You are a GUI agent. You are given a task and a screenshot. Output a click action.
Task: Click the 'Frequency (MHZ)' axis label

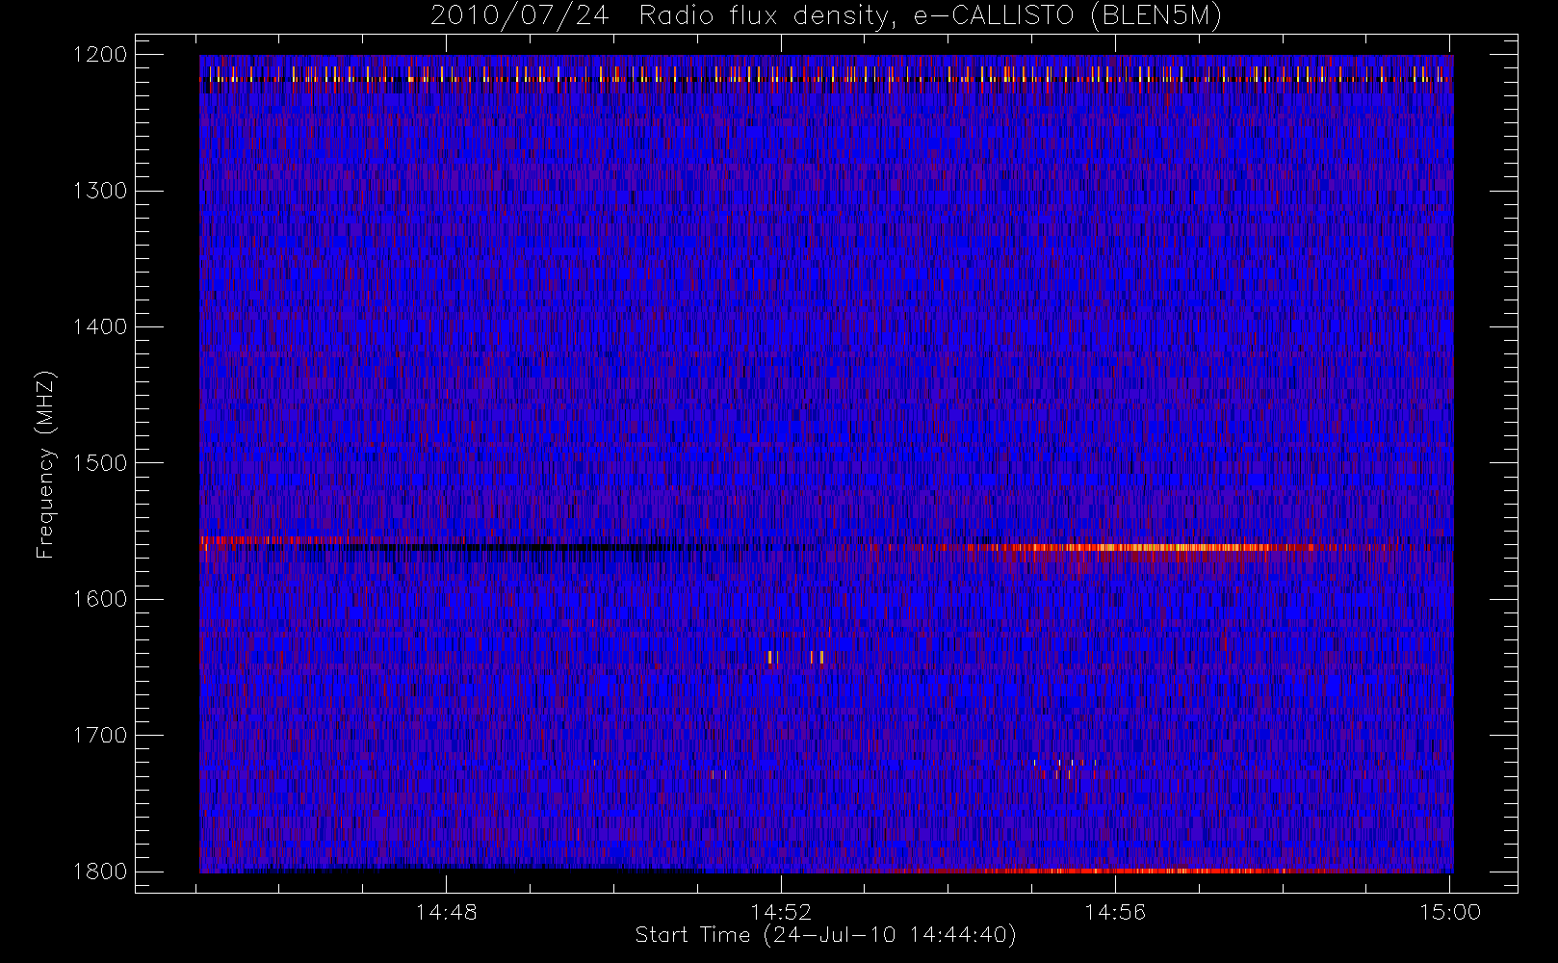44,465
